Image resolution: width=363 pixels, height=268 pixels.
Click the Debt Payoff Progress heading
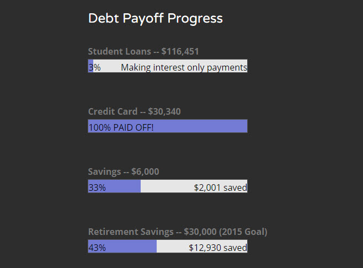click(x=155, y=19)
